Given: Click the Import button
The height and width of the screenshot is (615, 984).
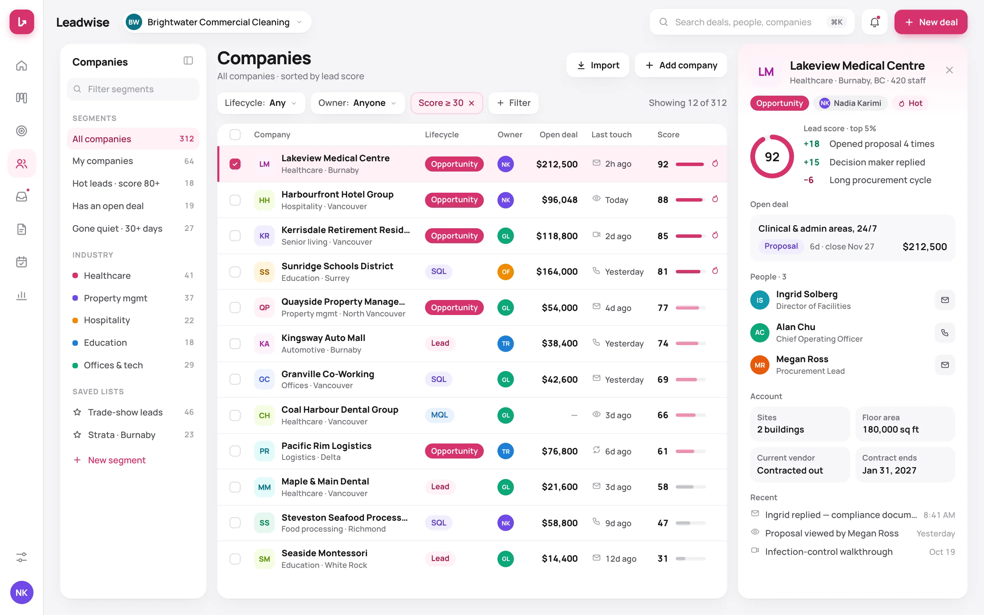Looking at the screenshot, I should tap(598, 65).
